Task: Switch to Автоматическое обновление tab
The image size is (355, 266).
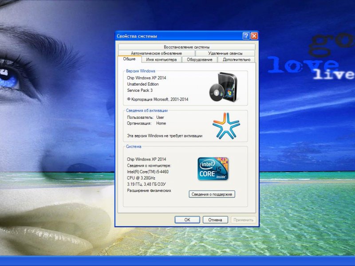Action: 157,53
